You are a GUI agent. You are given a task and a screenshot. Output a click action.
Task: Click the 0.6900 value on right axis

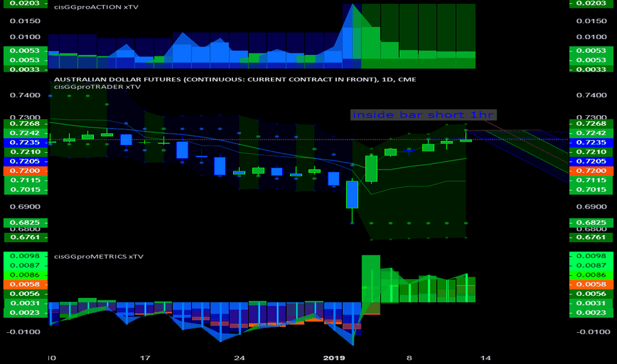pos(591,206)
